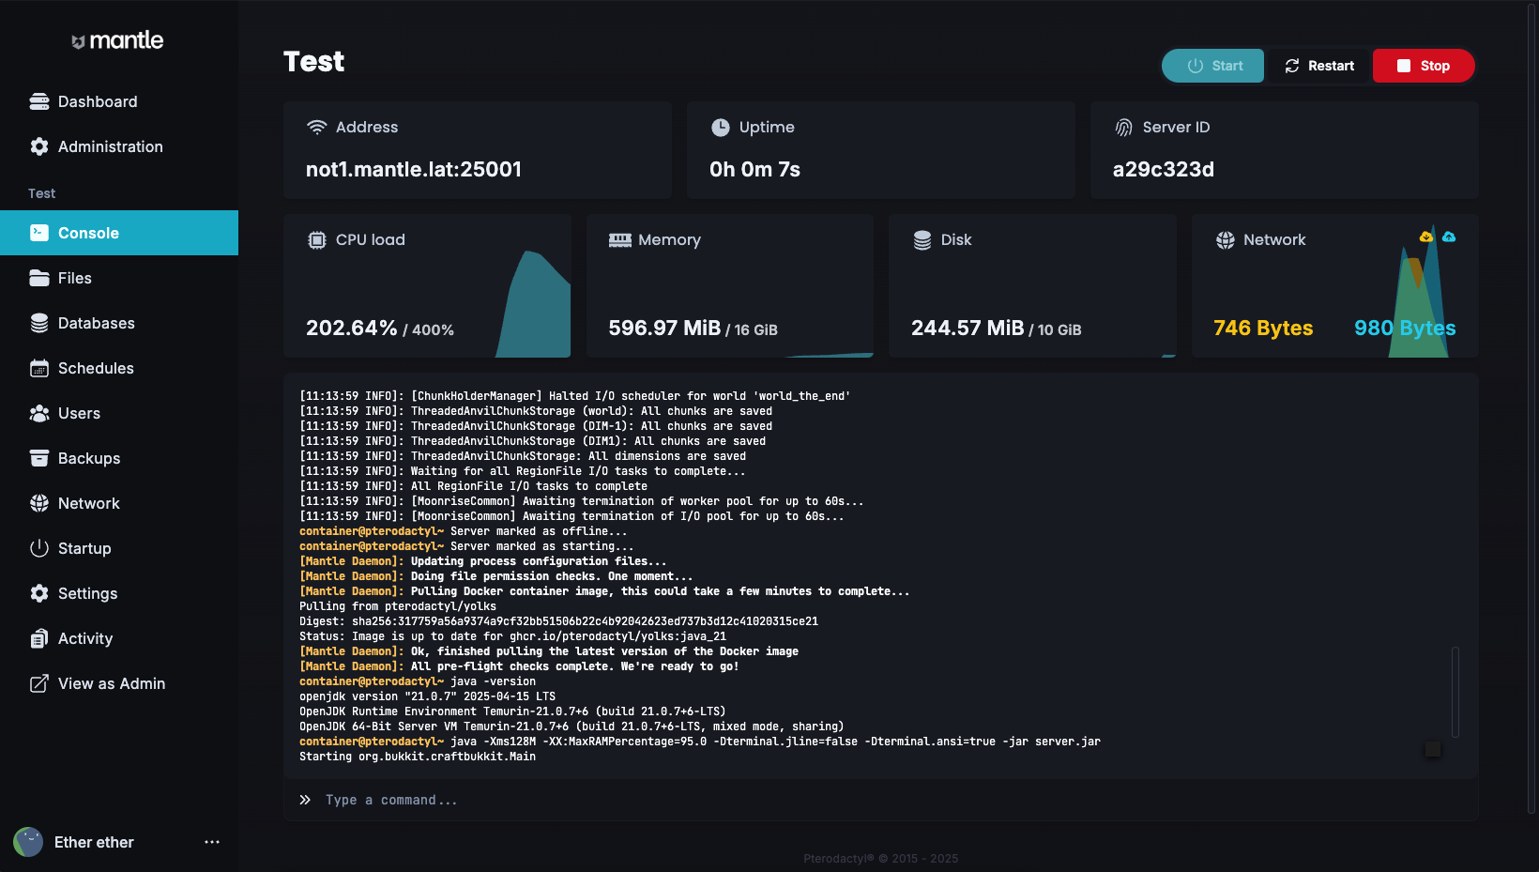
Task: Click the Startup power icon
Action: [x=39, y=548]
